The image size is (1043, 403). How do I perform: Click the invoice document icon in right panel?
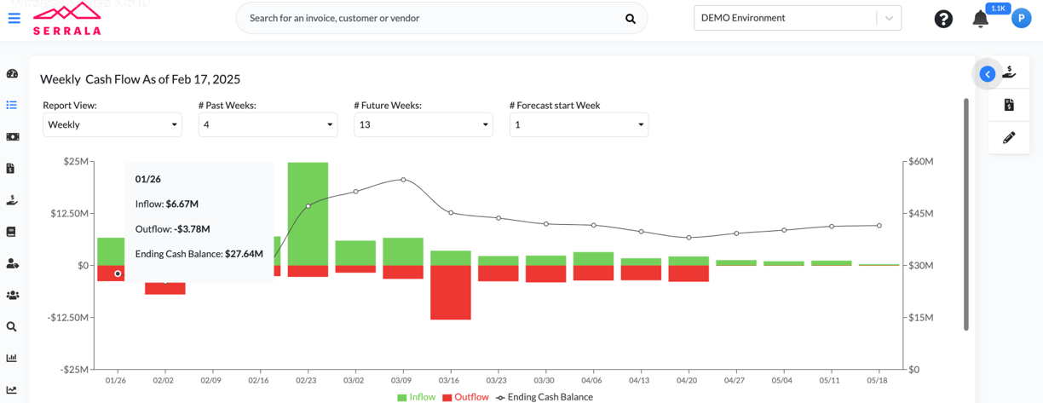[x=1009, y=105]
